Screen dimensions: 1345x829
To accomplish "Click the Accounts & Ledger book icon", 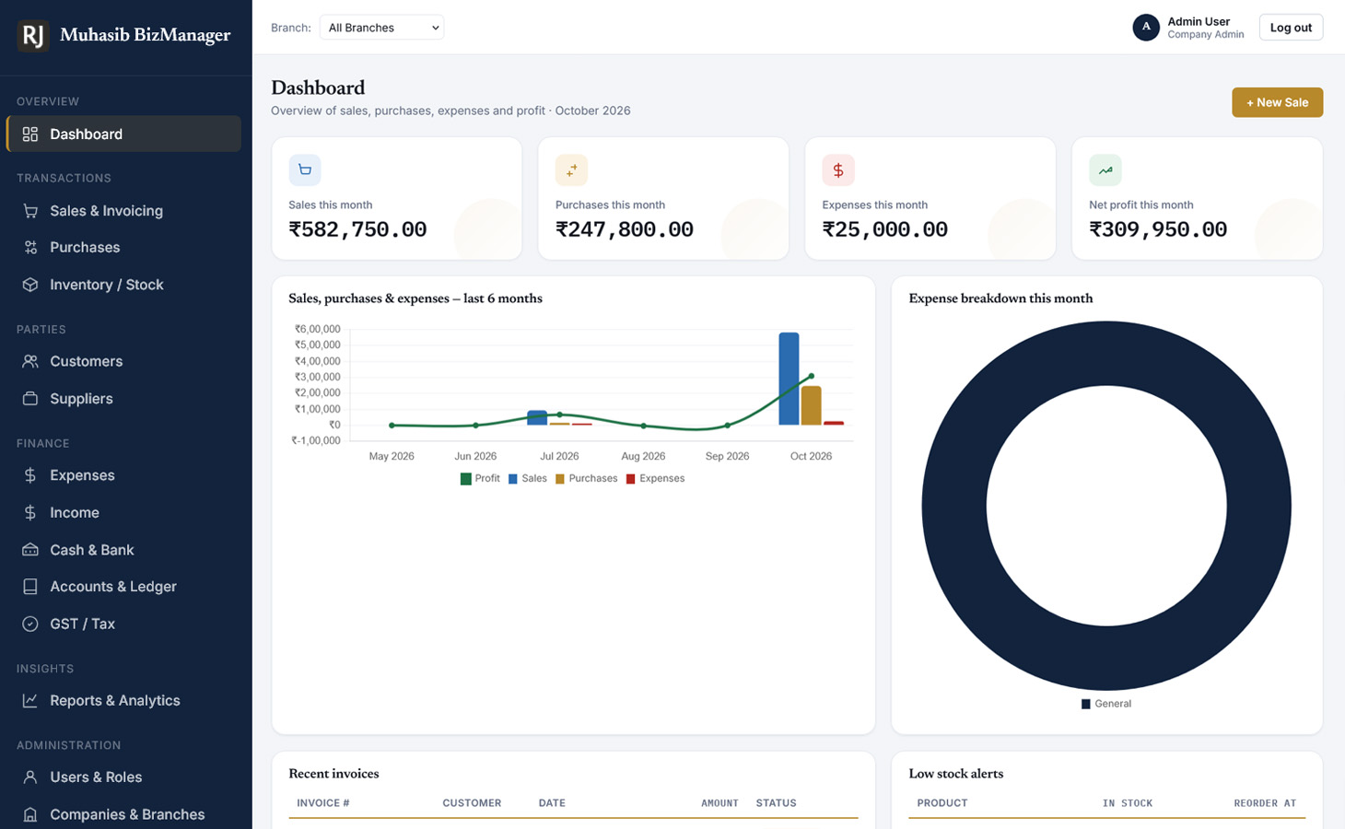I will (x=30, y=587).
